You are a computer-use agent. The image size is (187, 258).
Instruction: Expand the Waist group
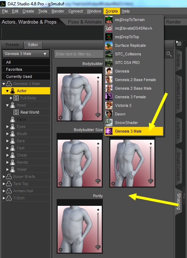(x=8, y=169)
